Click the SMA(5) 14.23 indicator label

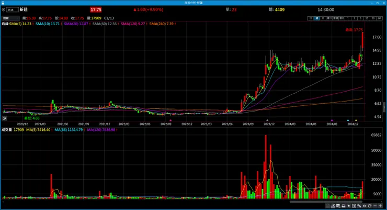click(21, 24)
